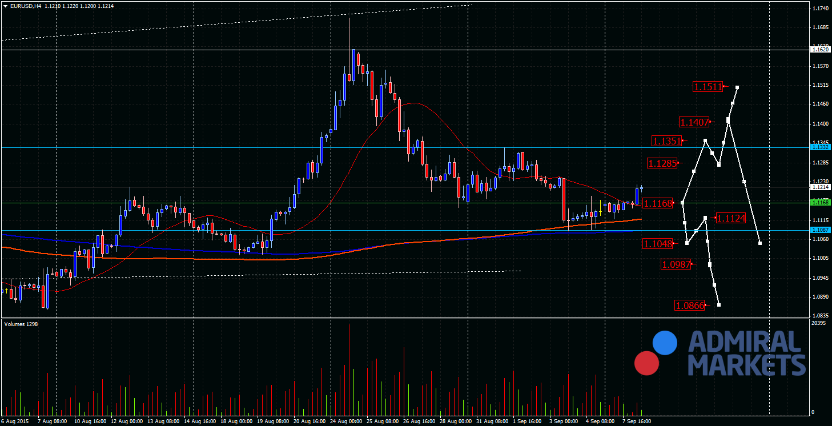Image resolution: width=832 pixels, height=426 pixels.
Task: Click the green 1.1168 tag on price axis
Action: tap(821, 202)
